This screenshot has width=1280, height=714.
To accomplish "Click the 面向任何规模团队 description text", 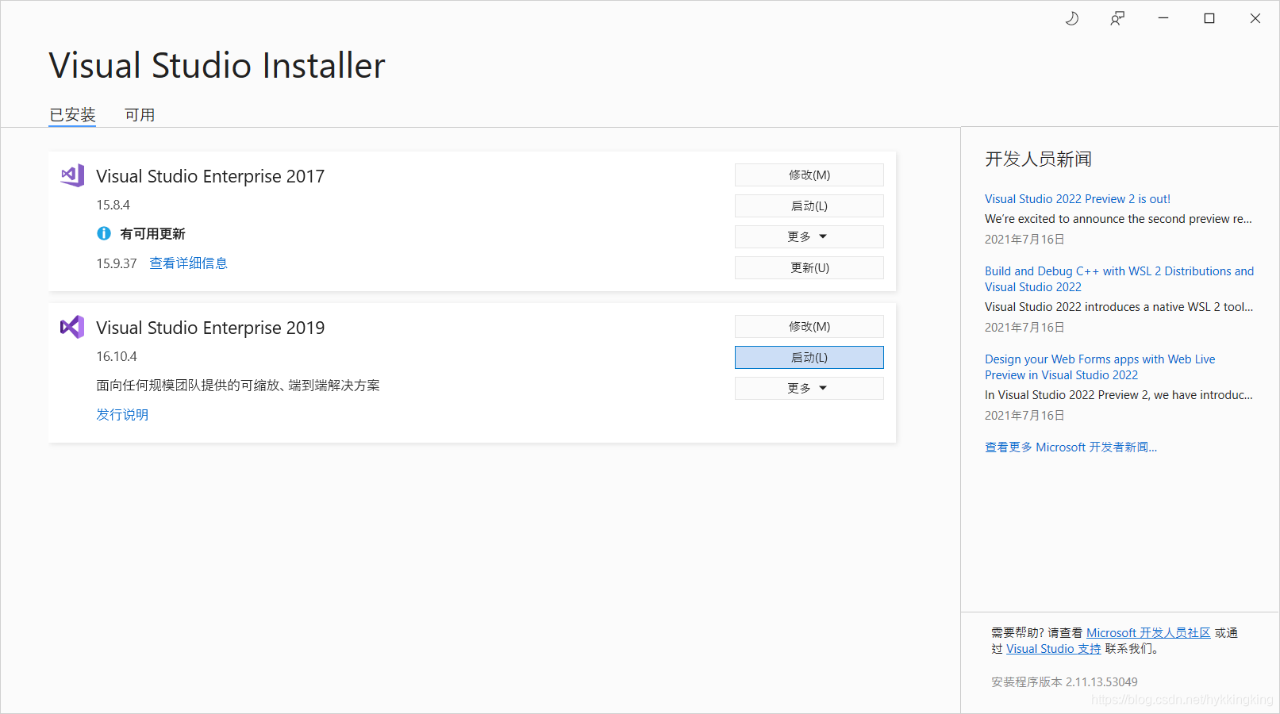I will click(238, 386).
